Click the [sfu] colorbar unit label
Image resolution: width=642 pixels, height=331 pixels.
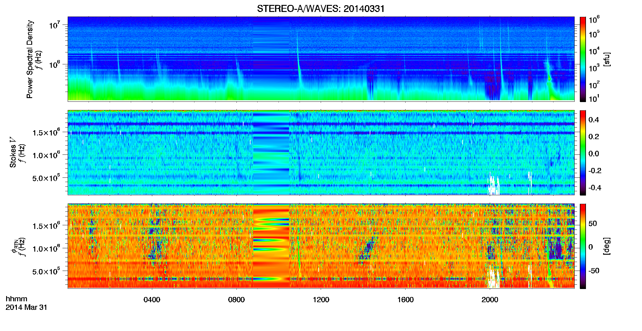coord(607,59)
